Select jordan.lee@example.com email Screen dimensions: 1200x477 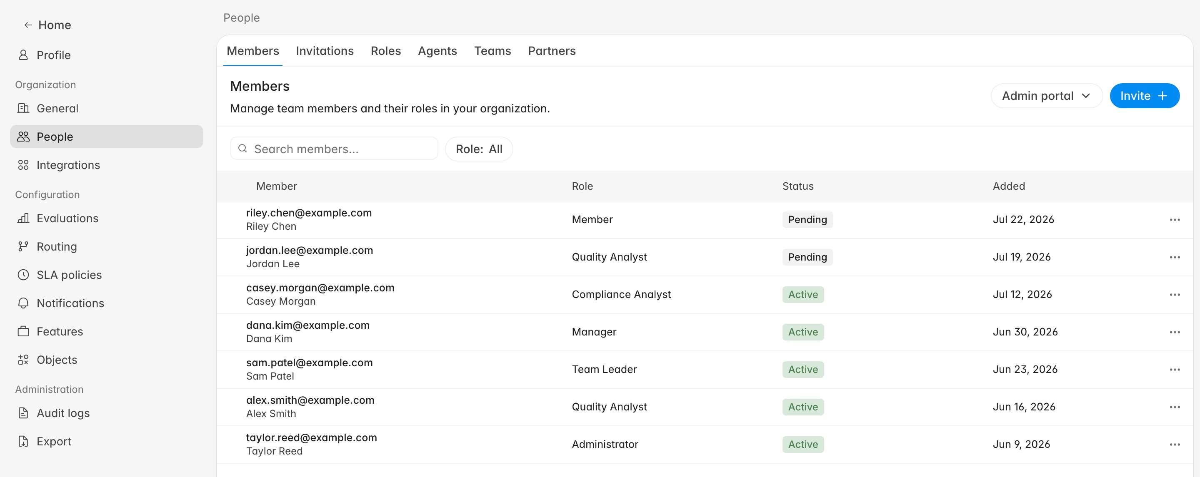pos(309,251)
